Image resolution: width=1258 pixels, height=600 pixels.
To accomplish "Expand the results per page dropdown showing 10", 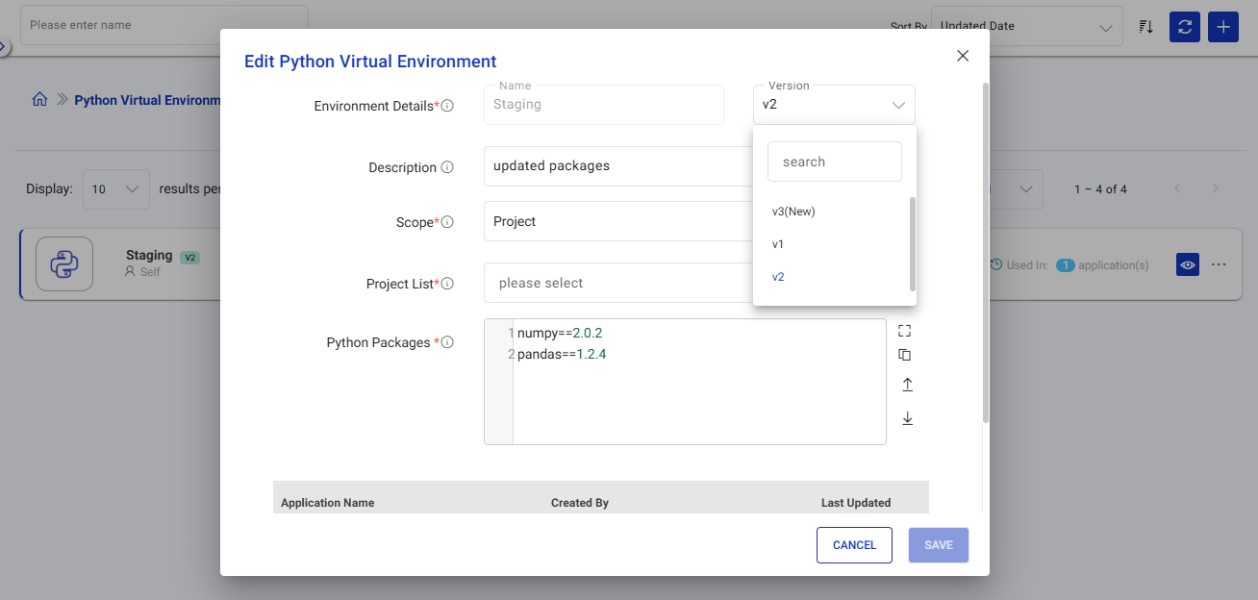I will (x=116, y=189).
